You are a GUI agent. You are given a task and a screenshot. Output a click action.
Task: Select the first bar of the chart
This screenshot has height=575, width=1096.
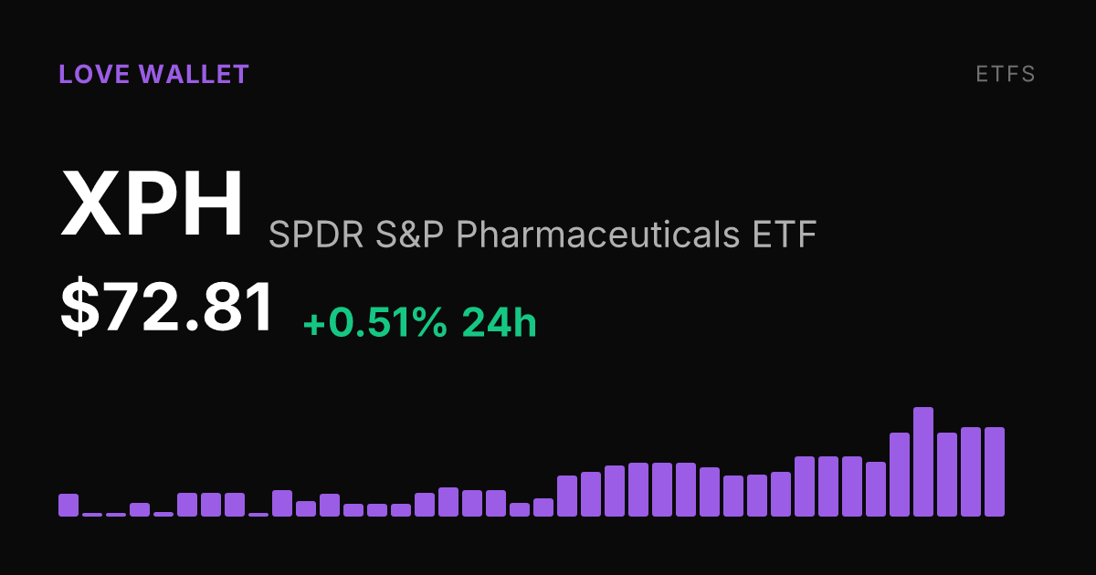click(x=68, y=506)
